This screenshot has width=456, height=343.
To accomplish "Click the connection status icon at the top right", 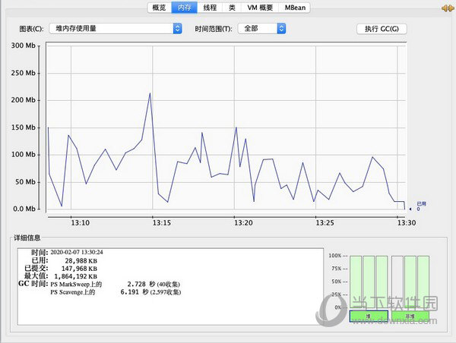I will [448, 8].
